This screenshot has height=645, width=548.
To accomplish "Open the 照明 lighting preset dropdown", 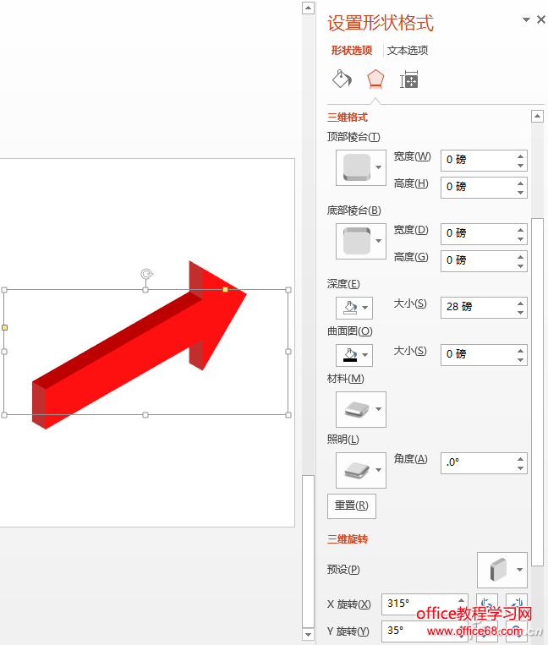I will coord(361,470).
